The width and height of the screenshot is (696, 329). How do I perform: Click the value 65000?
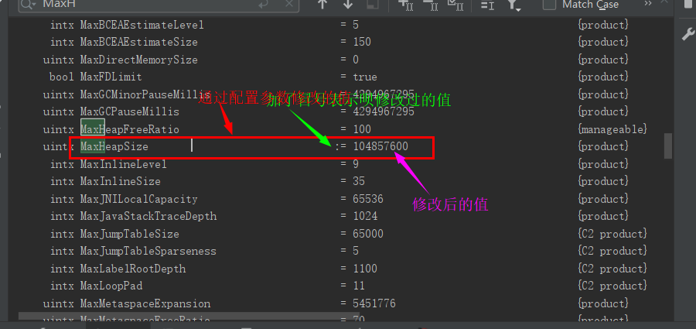pos(368,234)
